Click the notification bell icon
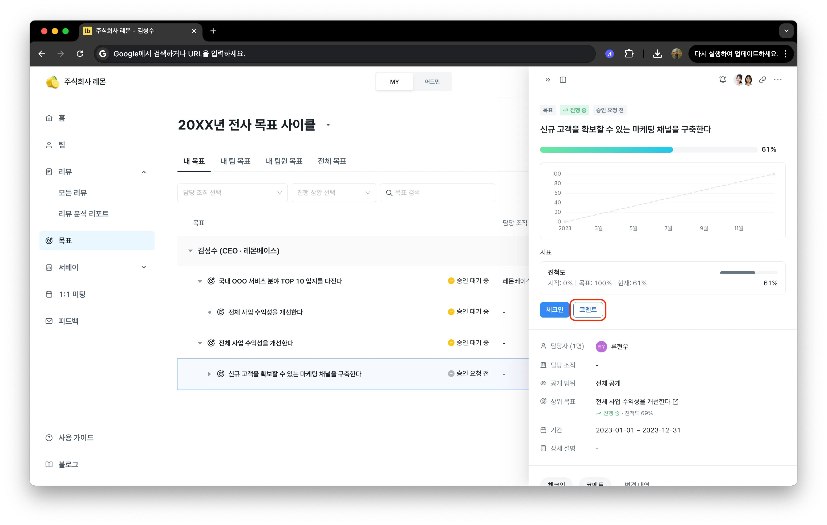The image size is (827, 525). 723,80
